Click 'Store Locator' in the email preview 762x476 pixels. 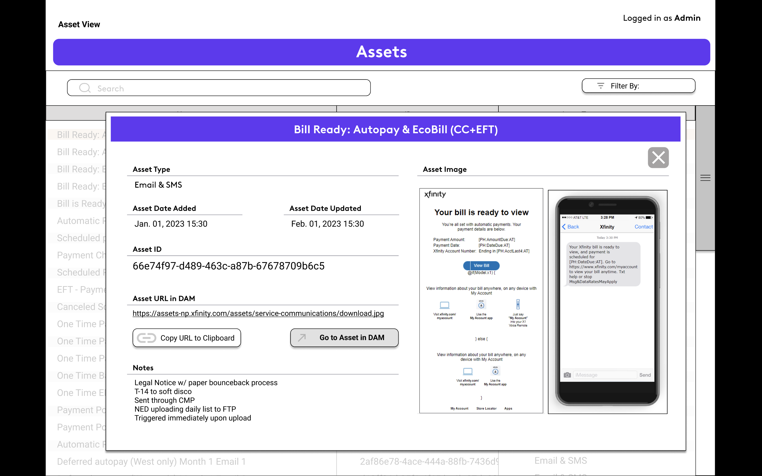click(x=486, y=408)
